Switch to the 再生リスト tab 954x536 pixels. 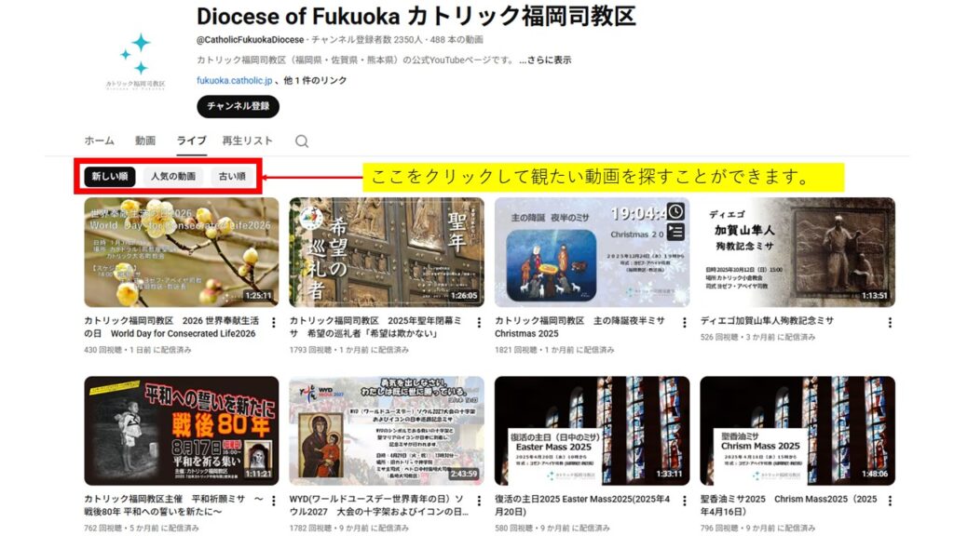[247, 141]
